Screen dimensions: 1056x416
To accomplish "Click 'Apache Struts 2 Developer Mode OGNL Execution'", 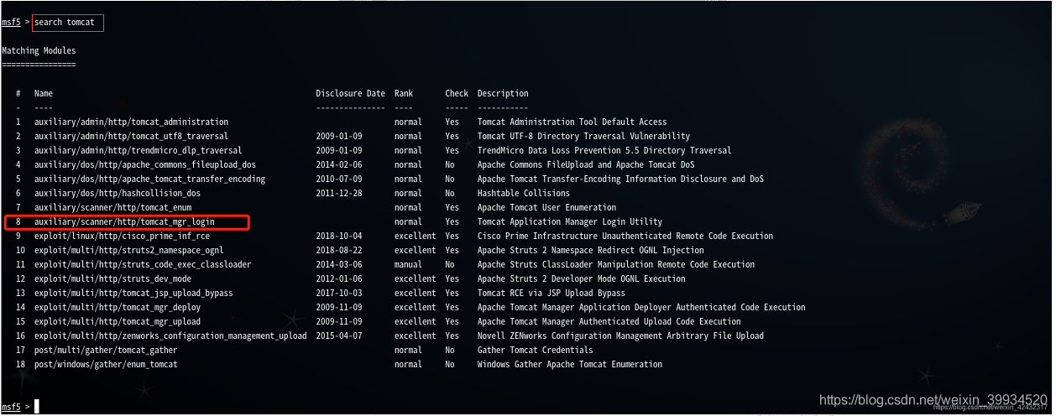I will point(582,278).
